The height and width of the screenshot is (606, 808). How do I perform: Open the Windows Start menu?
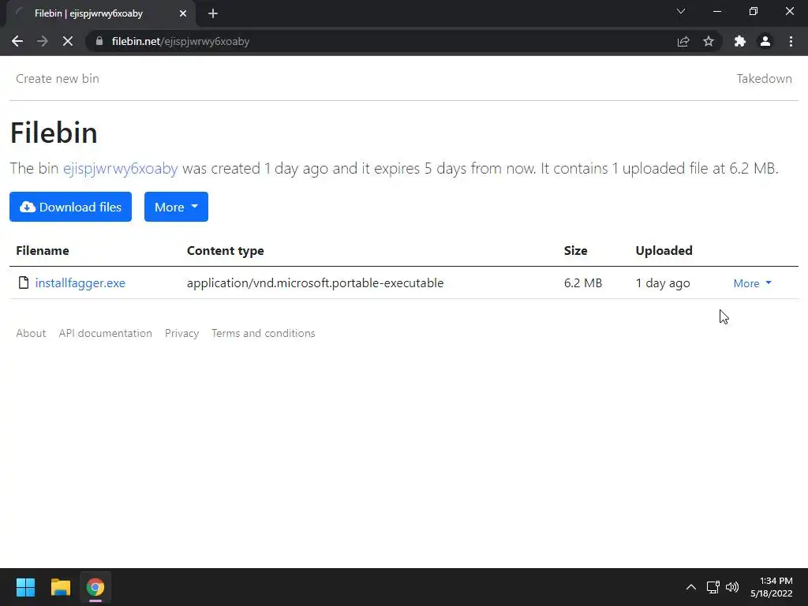25,587
